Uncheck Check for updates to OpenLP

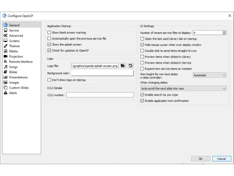coord(49,50)
